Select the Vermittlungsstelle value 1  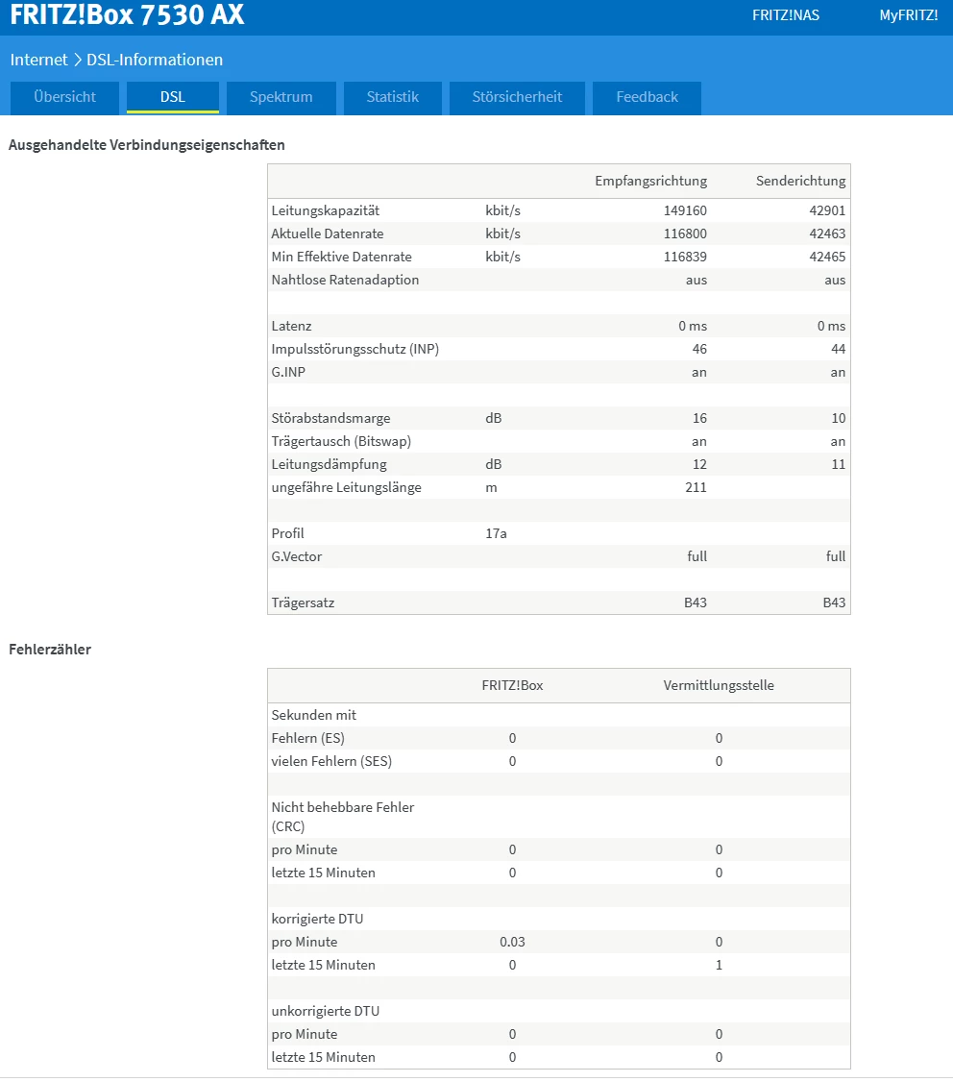(719, 965)
